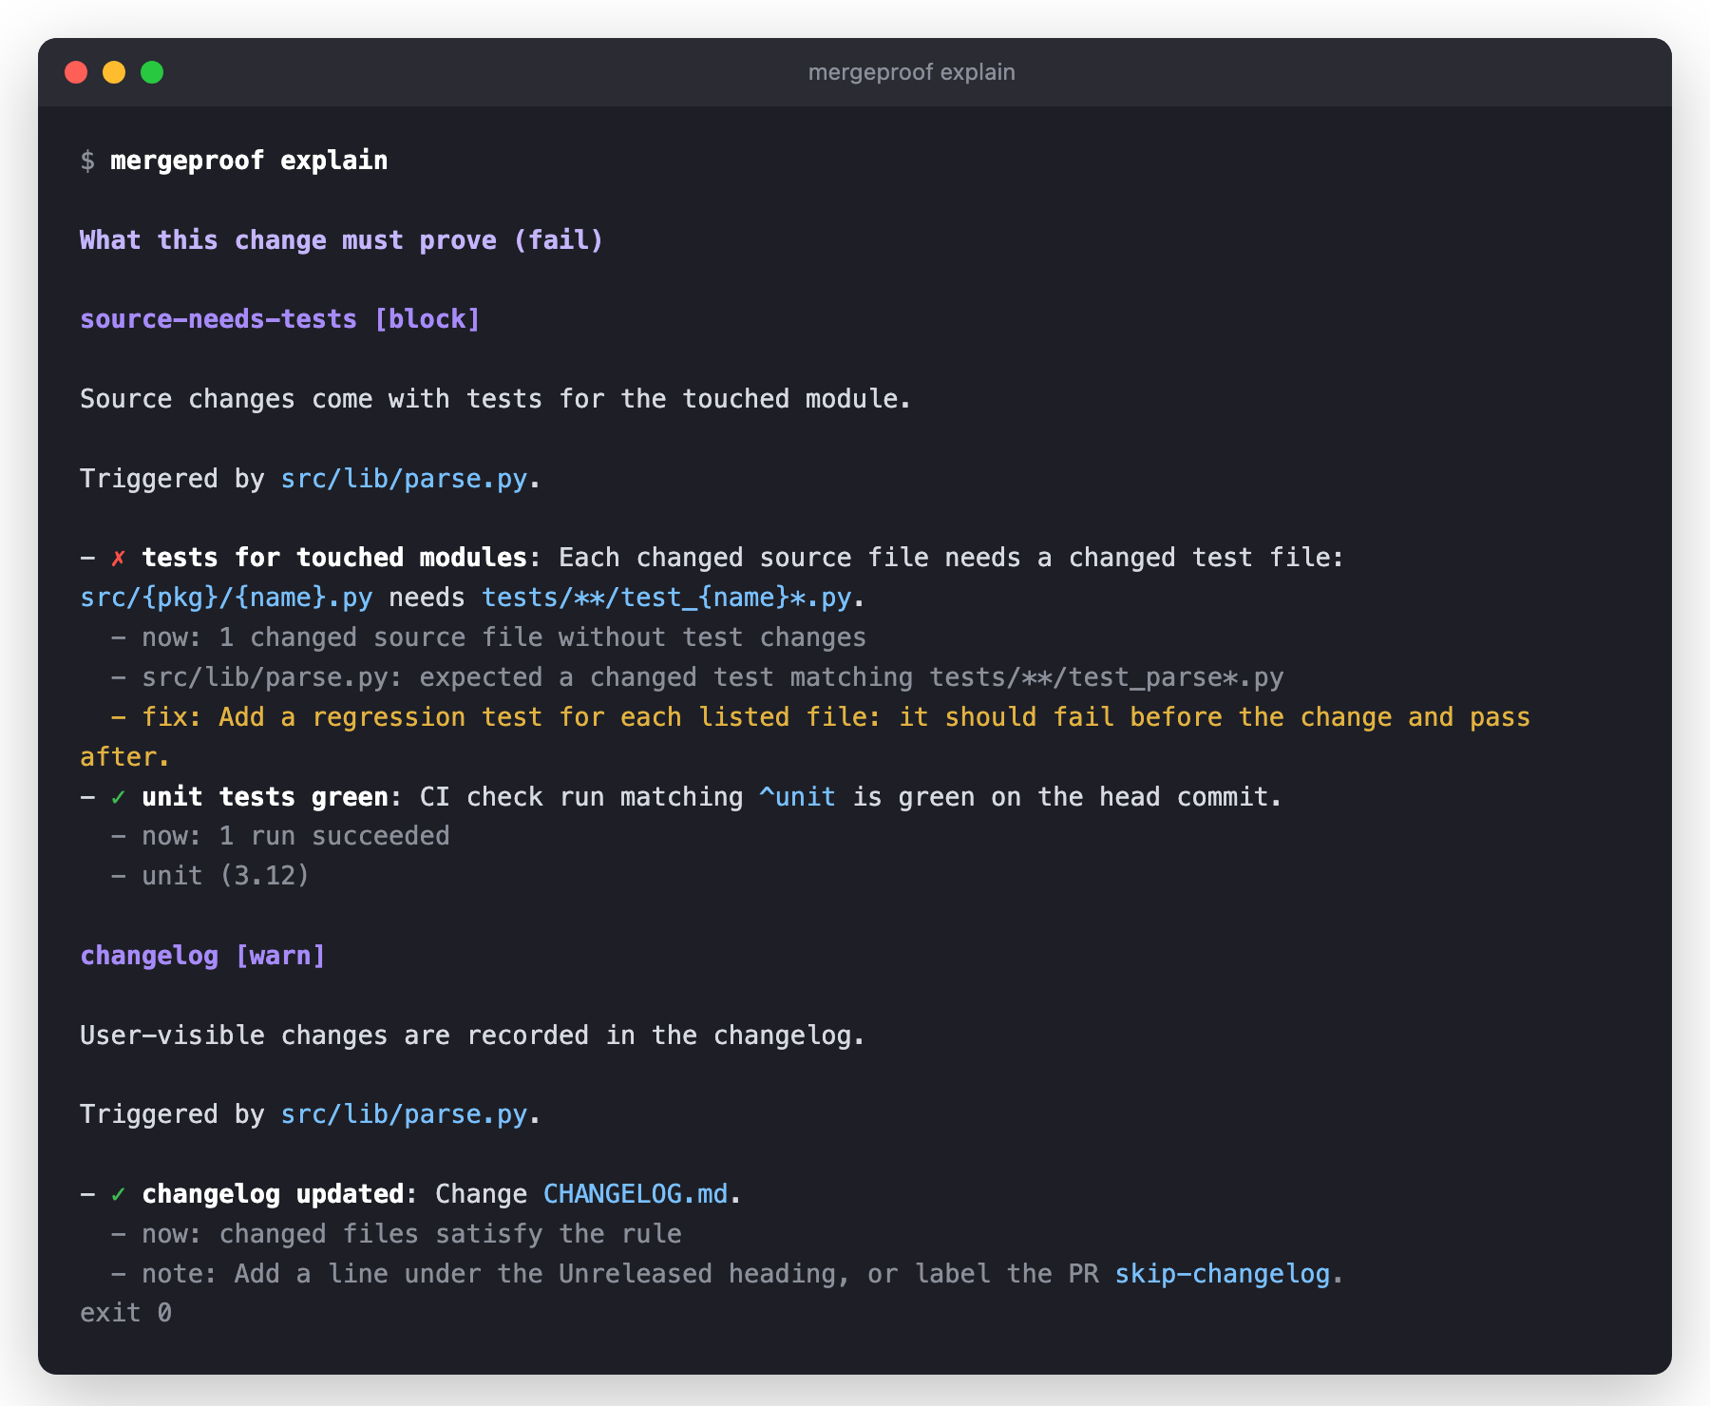1710x1406 pixels.
Task: Click the red close window button
Action: click(76, 72)
